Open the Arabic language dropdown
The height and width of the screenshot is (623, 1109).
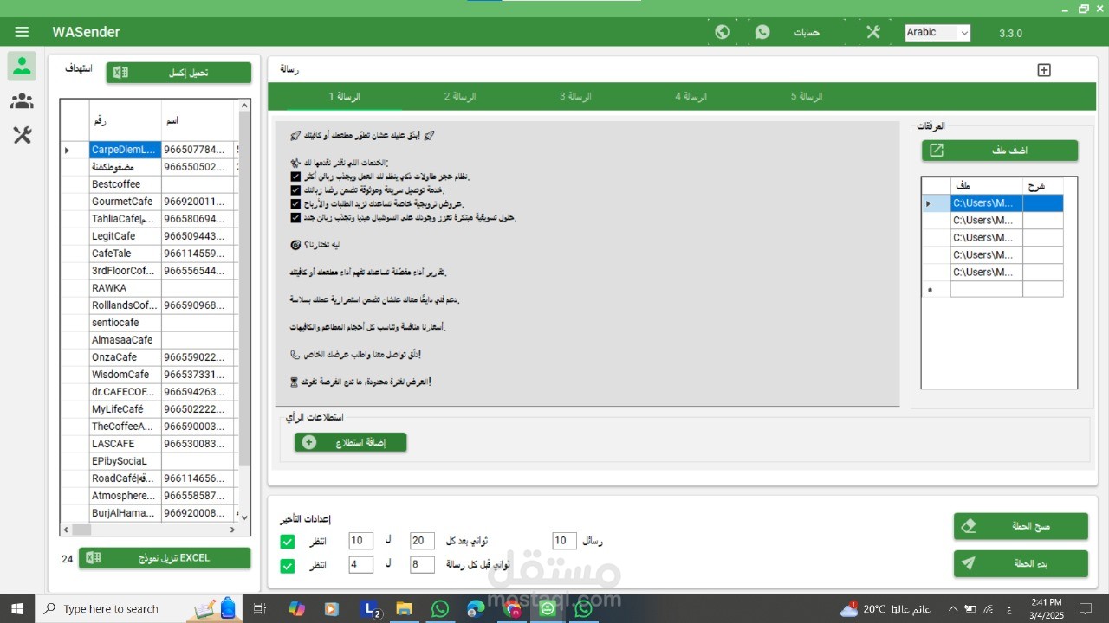937,33
